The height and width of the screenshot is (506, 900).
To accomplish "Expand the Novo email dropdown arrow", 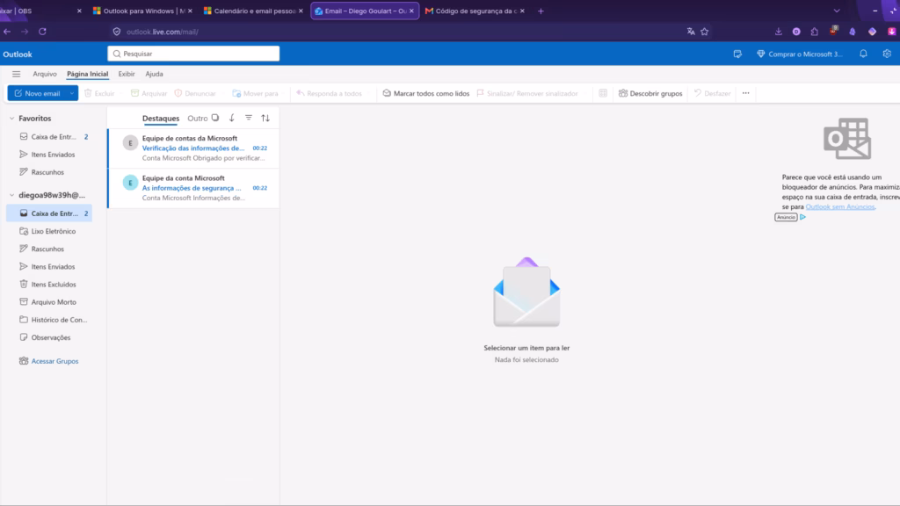I will [x=72, y=93].
